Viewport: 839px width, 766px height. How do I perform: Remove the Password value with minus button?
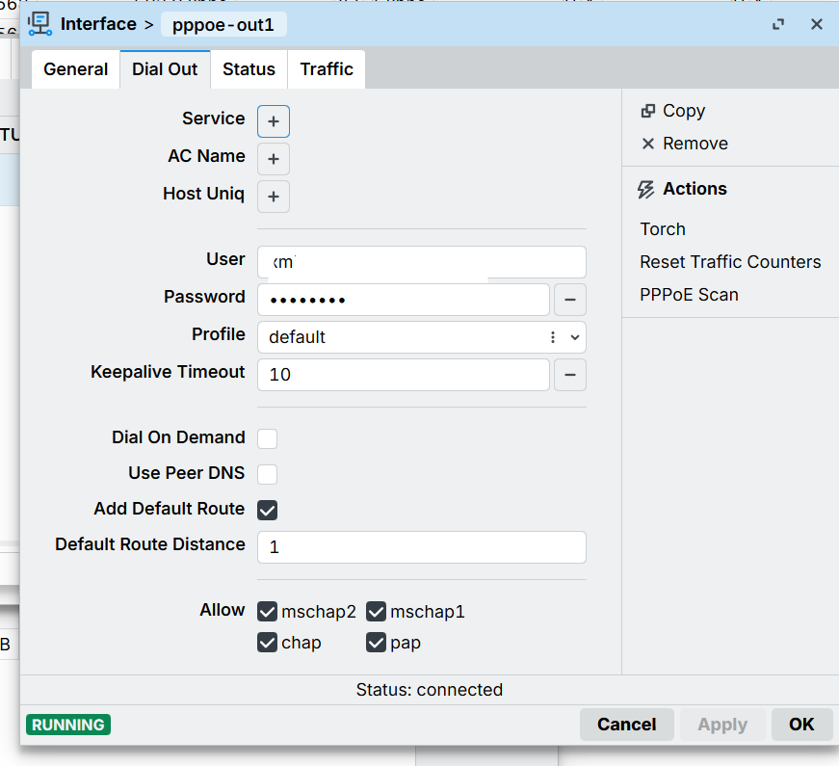coord(570,300)
